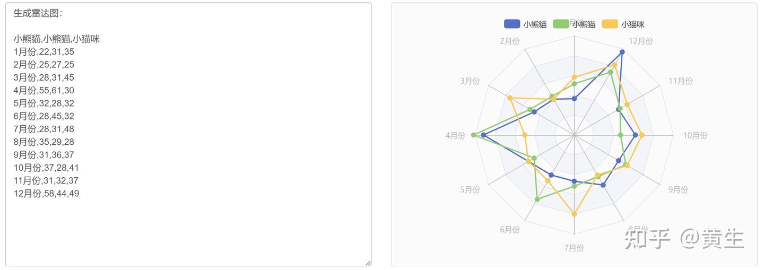Click the 7月份 axis label
Viewport: 764px width, 270px height.
click(574, 248)
